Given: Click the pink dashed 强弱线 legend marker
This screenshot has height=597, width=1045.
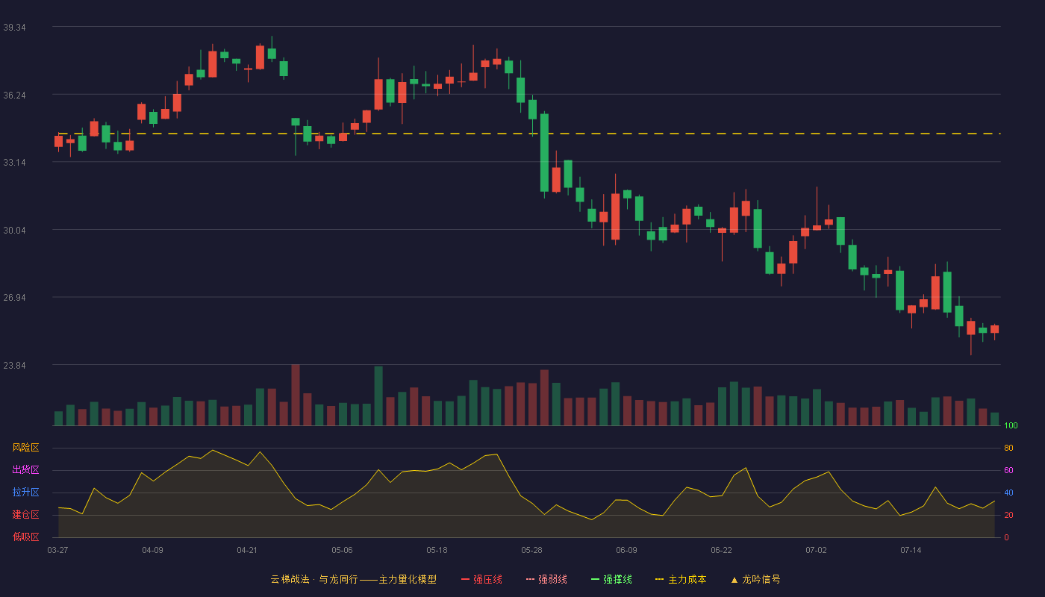Looking at the screenshot, I should pos(530,579).
